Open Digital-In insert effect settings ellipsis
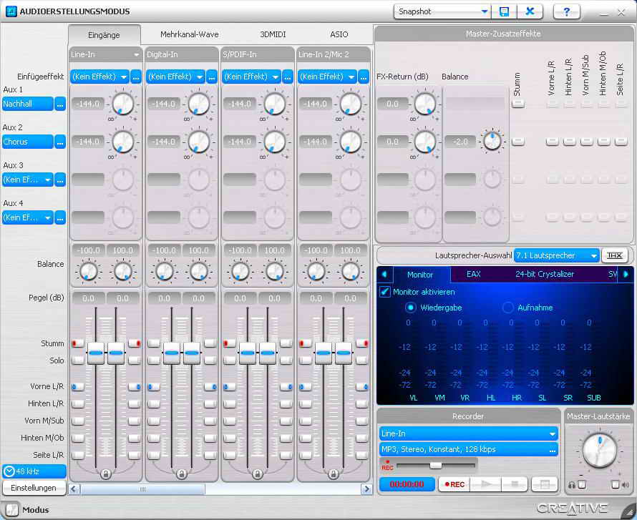 212,77
